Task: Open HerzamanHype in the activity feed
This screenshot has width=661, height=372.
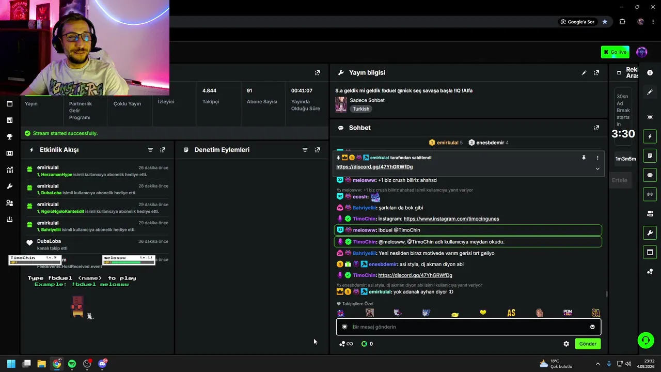Action: pos(57,175)
